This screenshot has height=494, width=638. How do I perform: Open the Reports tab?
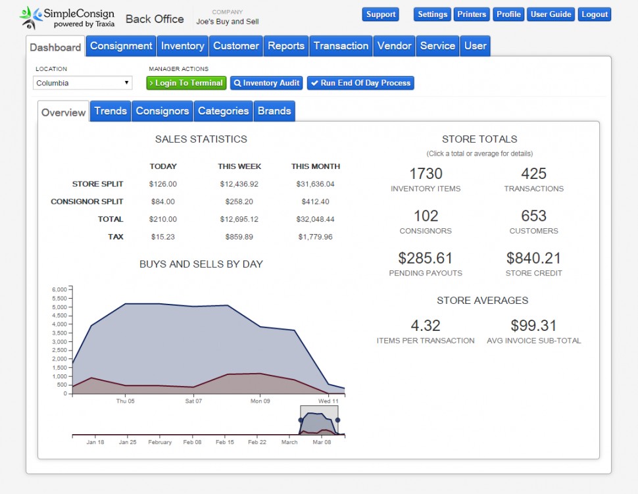point(285,46)
